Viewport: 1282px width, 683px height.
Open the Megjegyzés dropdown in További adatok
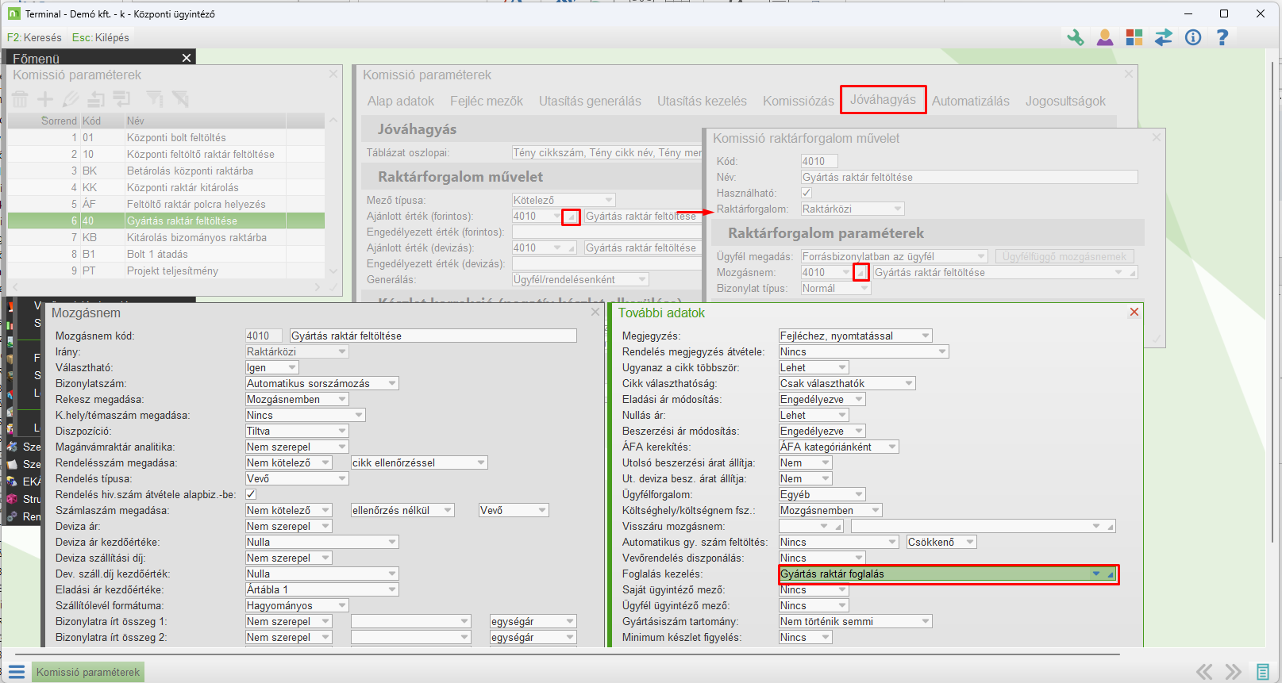855,336
